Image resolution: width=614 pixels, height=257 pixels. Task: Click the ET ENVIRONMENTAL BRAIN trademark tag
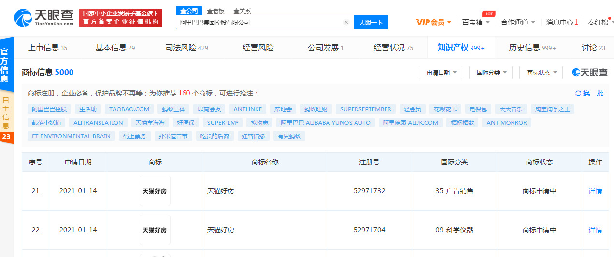[x=71, y=136]
